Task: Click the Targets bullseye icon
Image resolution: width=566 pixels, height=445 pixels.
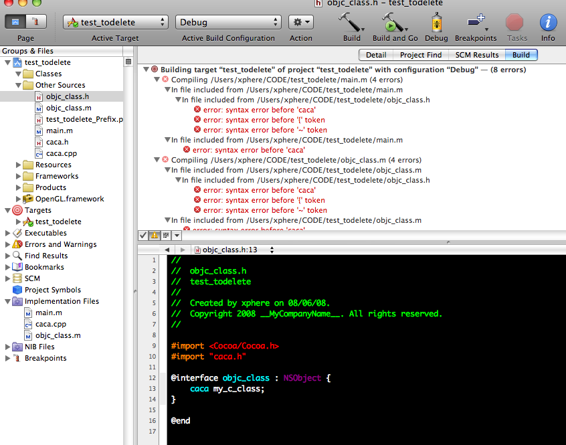Action: (x=17, y=210)
